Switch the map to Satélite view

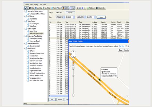[x=126, y=50]
